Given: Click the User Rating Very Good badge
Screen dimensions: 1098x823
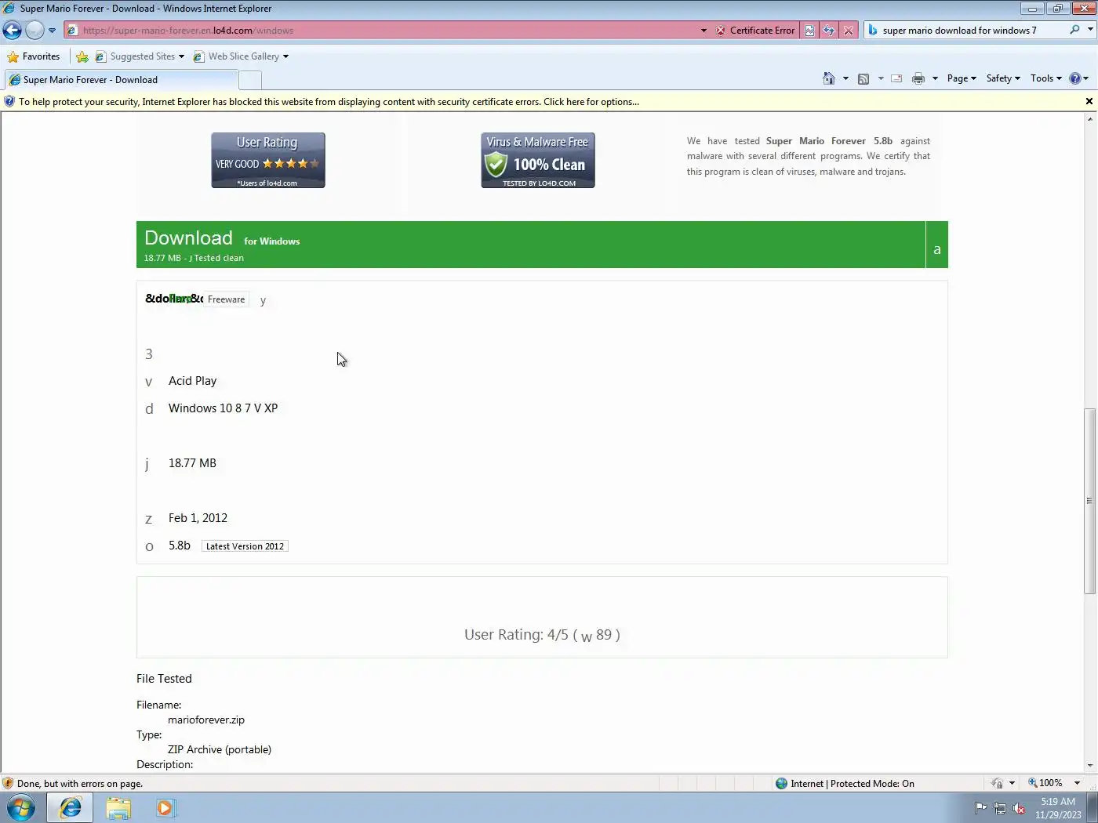Looking at the screenshot, I should (268, 161).
